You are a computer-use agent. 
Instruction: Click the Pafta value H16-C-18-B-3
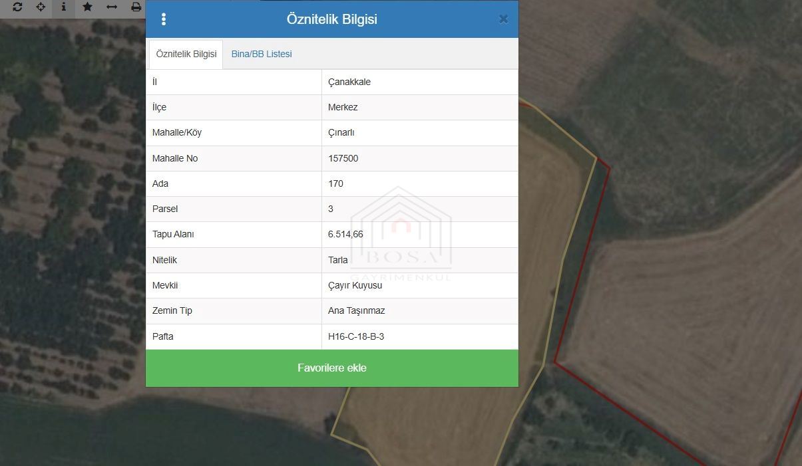356,336
